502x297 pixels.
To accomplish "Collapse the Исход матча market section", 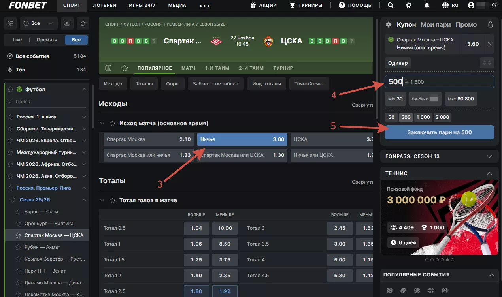I will point(103,124).
